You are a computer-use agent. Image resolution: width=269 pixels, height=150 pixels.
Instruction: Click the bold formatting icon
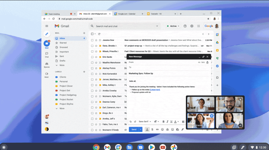point(163,122)
